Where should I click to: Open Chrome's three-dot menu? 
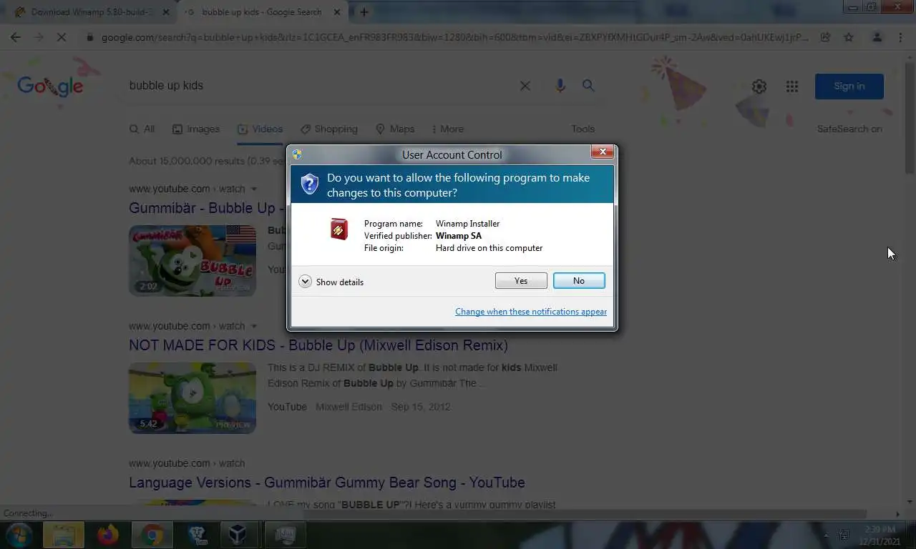pos(900,37)
